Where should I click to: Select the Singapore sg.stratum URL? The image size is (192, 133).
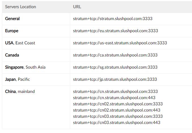(115, 67)
